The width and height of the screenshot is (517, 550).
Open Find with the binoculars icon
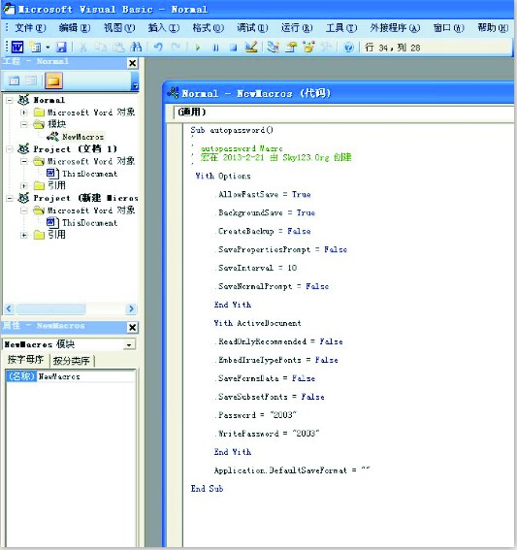pyautogui.click(x=136, y=47)
